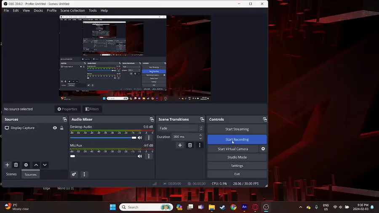Screen dimensions: 379x213
Task: Open Steam from taskbar
Action: pos(223,207)
